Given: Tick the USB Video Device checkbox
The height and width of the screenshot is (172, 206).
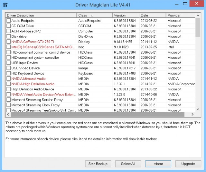Looking at the screenshot, I should [9, 68].
